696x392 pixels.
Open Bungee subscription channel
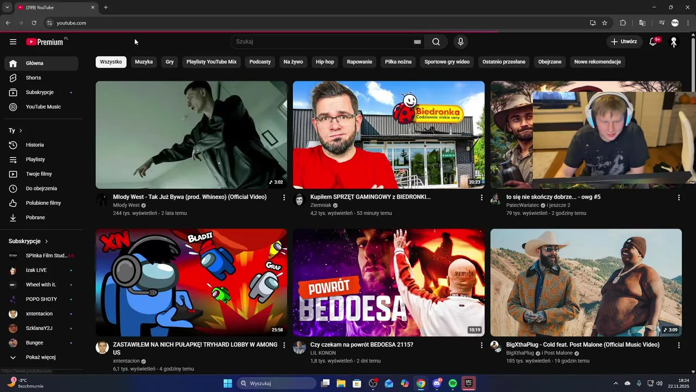click(x=41, y=343)
